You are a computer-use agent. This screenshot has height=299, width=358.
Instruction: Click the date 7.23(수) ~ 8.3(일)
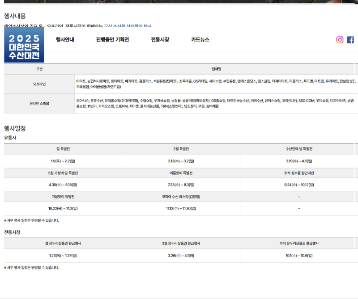coord(181,185)
